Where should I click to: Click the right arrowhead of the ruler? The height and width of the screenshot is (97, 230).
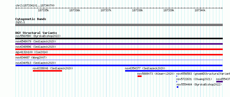pyautogui.click(x=222, y=8)
